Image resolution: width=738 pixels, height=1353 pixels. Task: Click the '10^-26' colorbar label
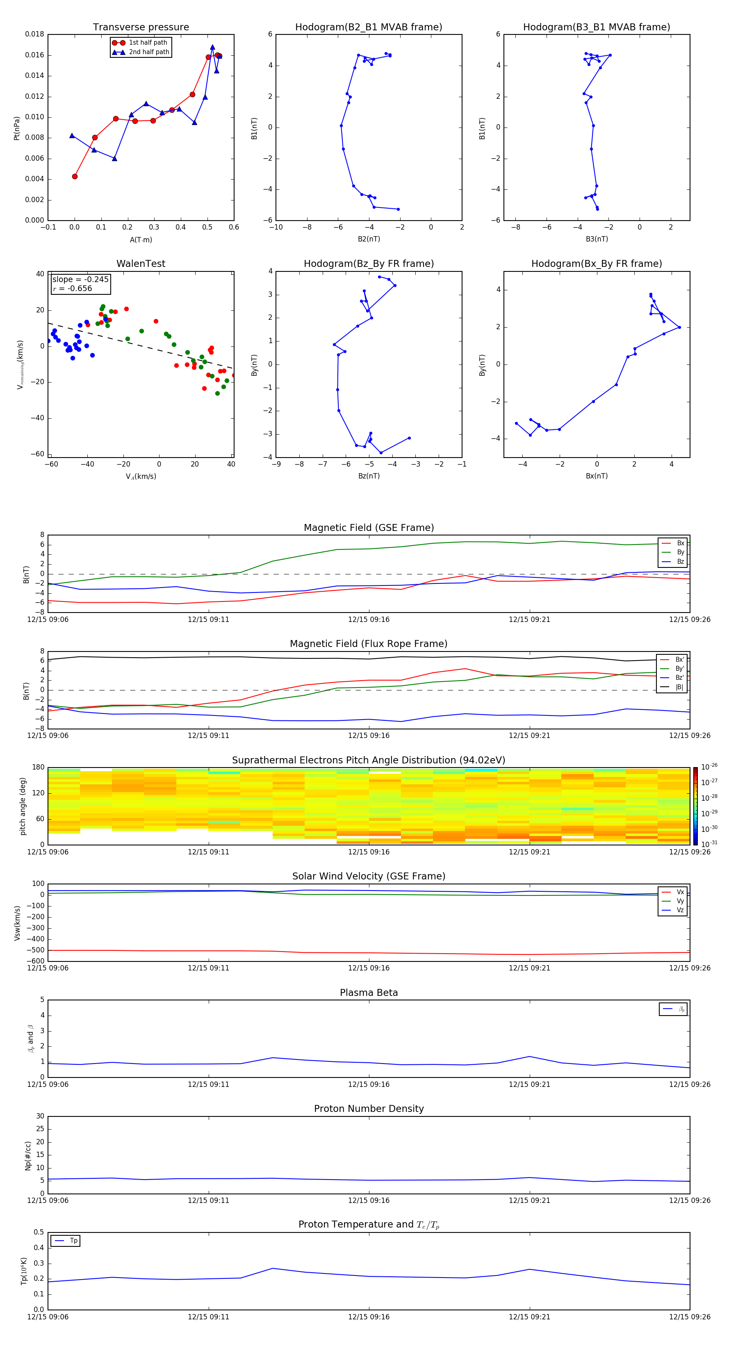pyautogui.click(x=709, y=767)
